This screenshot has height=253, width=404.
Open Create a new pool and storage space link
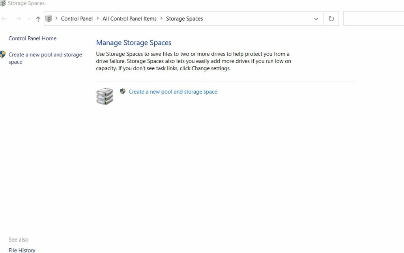click(173, 91)
